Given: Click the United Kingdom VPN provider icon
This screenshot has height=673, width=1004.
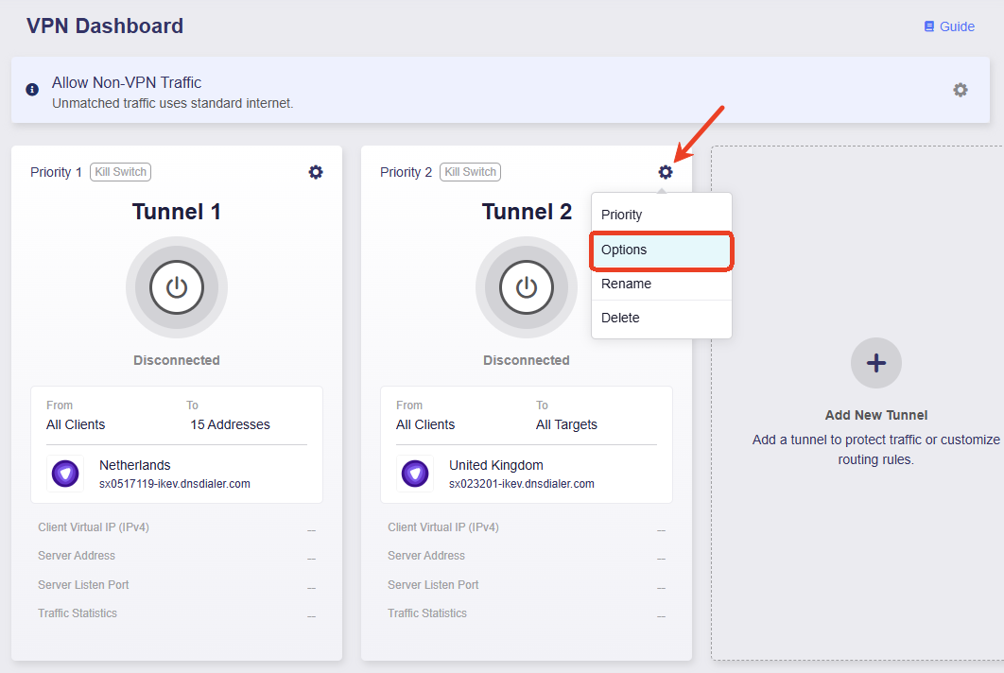Looking at the screenshot, I should pyautogui.click(x=415, y=474).
